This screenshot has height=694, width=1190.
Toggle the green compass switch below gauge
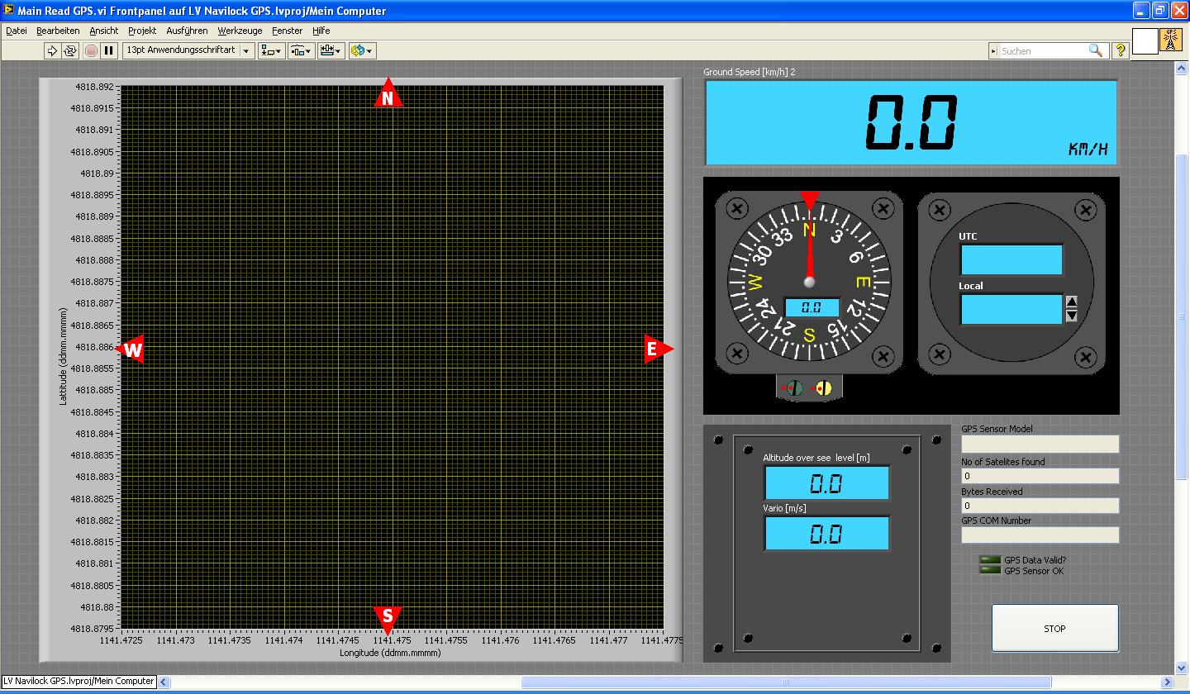(x=793, y=387)
